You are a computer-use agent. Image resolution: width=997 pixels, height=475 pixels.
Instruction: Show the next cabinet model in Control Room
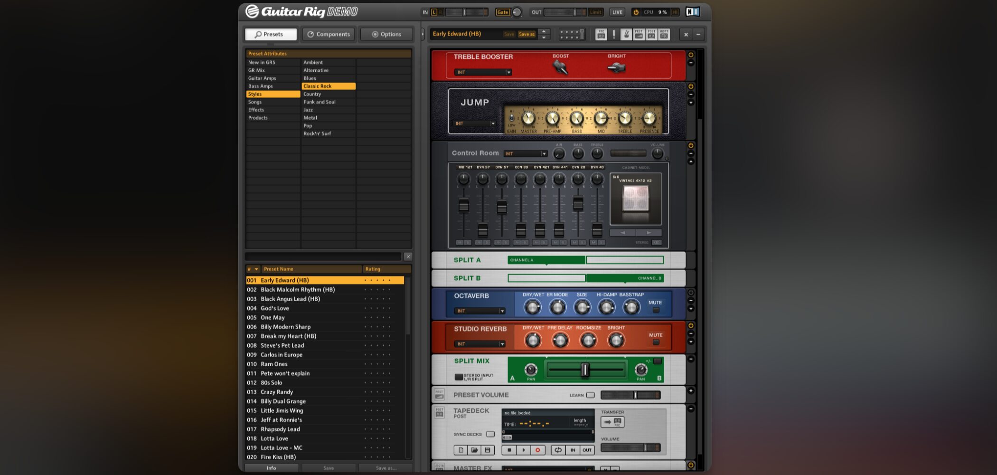(649, 233)
